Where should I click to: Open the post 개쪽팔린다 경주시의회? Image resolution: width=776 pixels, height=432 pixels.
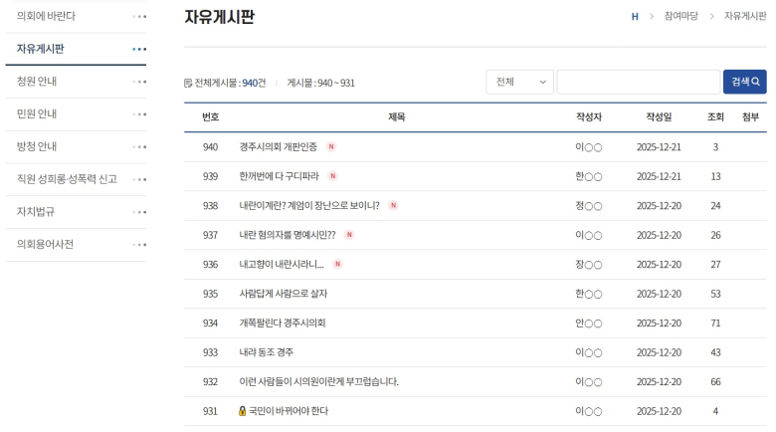(x=282, y=324)
